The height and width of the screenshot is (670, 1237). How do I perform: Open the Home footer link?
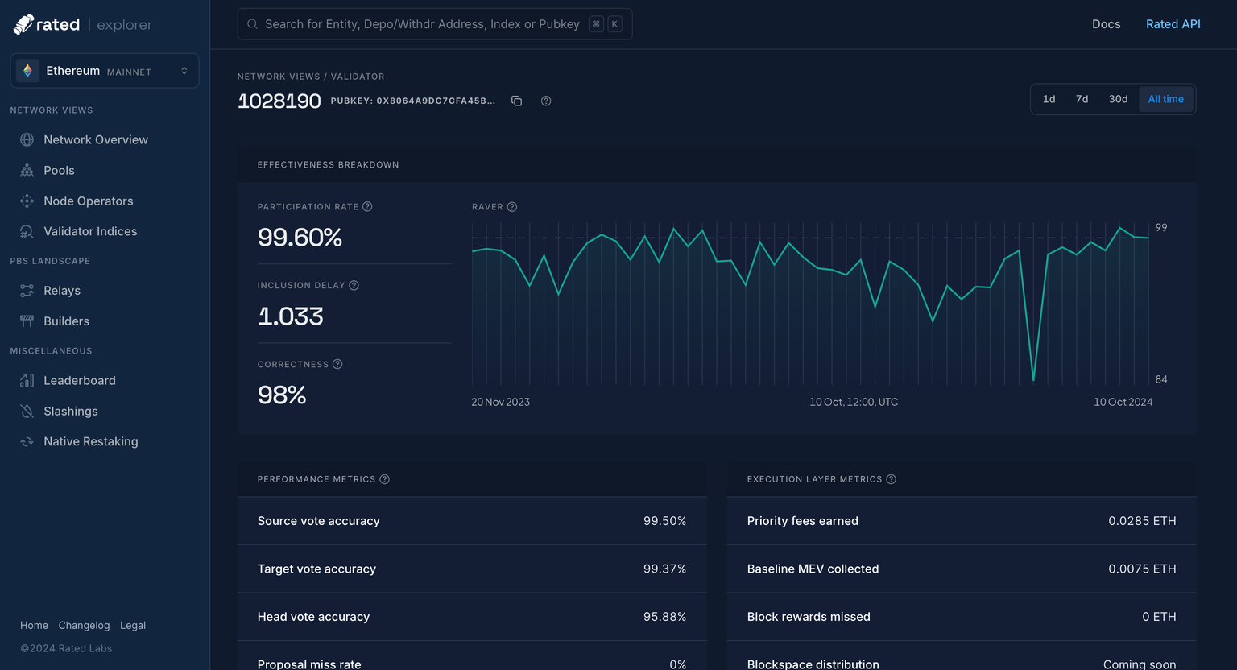pos(34,625)
